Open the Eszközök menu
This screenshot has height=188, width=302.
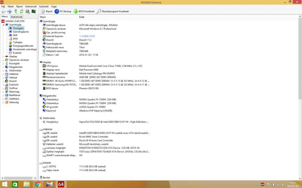44,6
